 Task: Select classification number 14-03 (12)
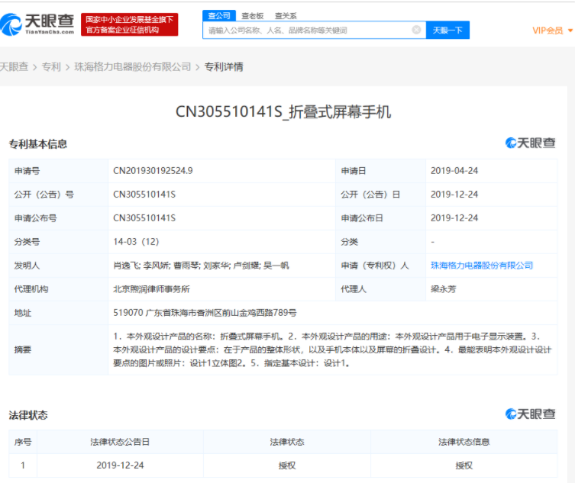[x=136, y=242]
